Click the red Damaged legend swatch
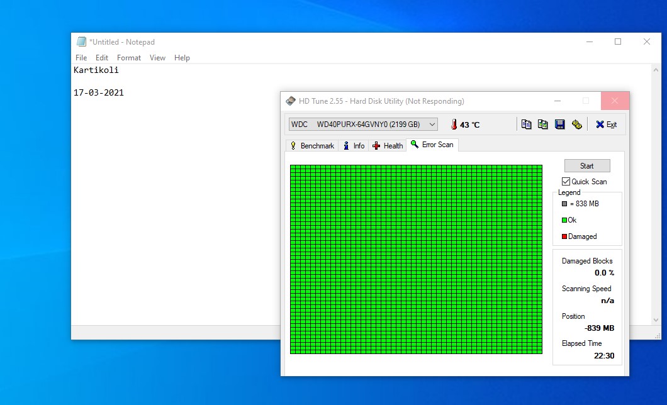Viewport: 667px width, 405px height. tap(564, 237)
